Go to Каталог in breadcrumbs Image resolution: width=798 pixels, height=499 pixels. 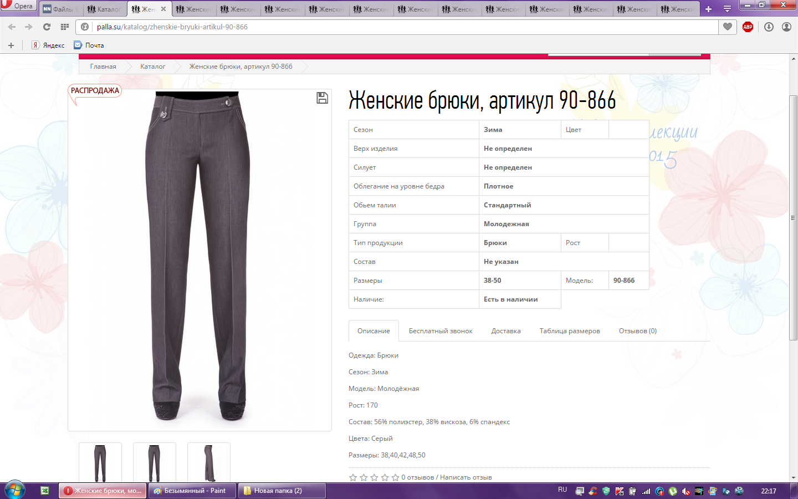pyautogui.click(x=152, y=67)
